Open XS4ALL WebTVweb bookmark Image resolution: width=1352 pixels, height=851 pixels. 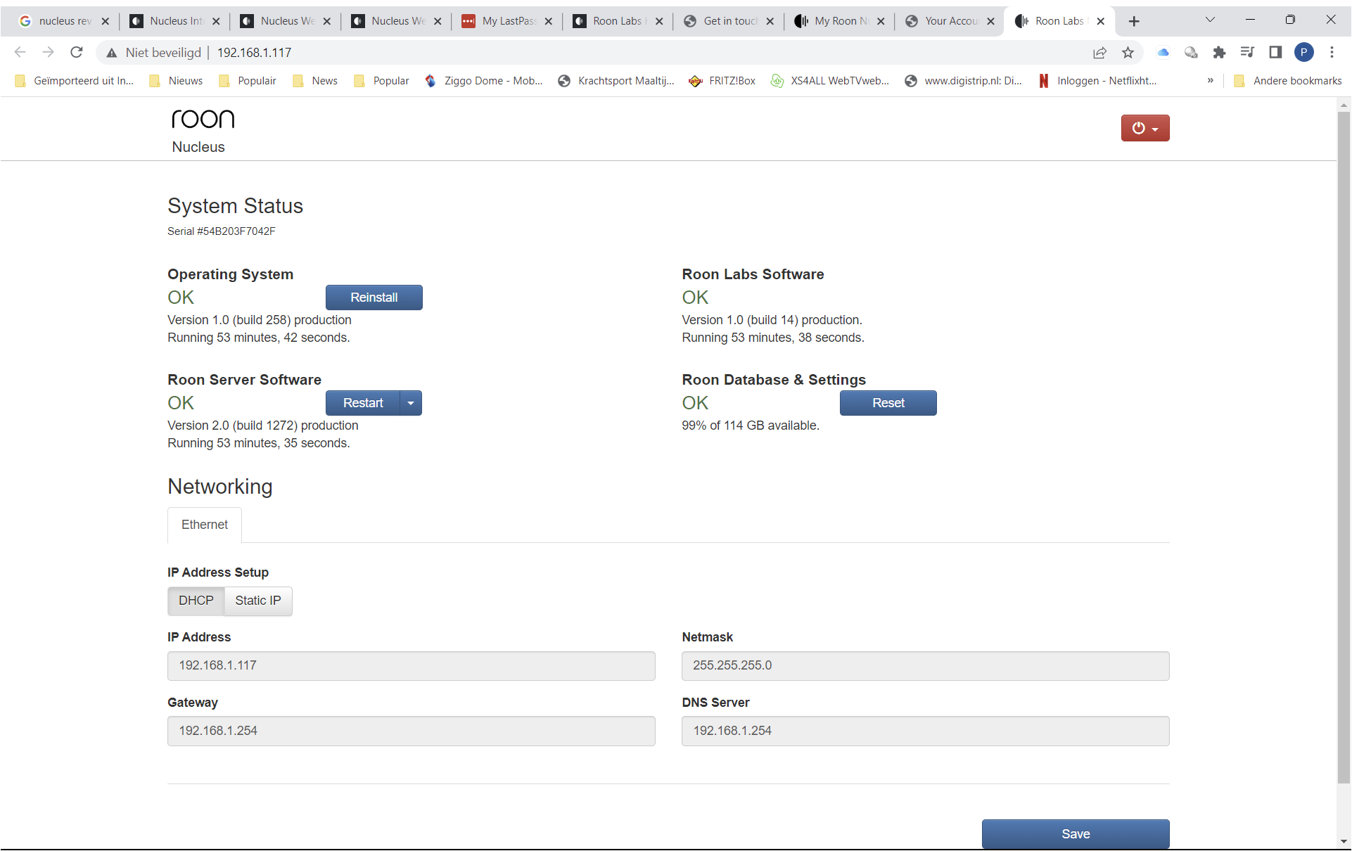click(830, 81)
